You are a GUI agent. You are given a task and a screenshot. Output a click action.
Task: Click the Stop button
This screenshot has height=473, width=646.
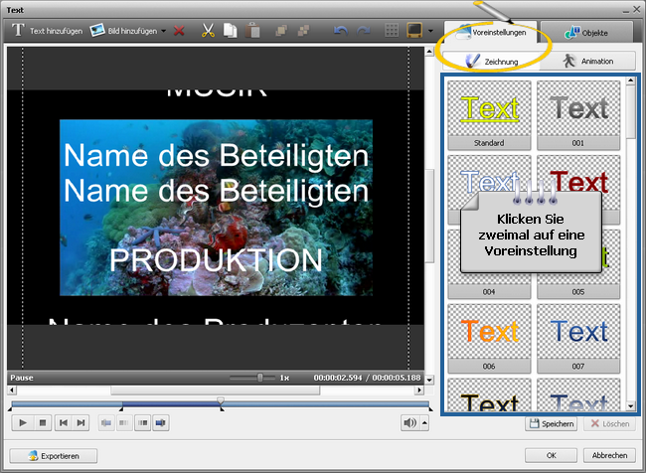[x=43, y=422]
